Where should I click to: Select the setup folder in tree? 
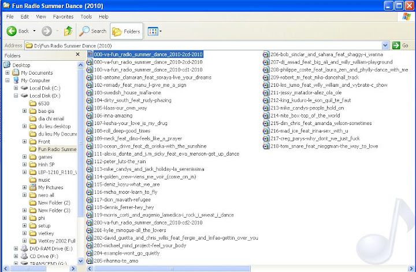(44, 226)
